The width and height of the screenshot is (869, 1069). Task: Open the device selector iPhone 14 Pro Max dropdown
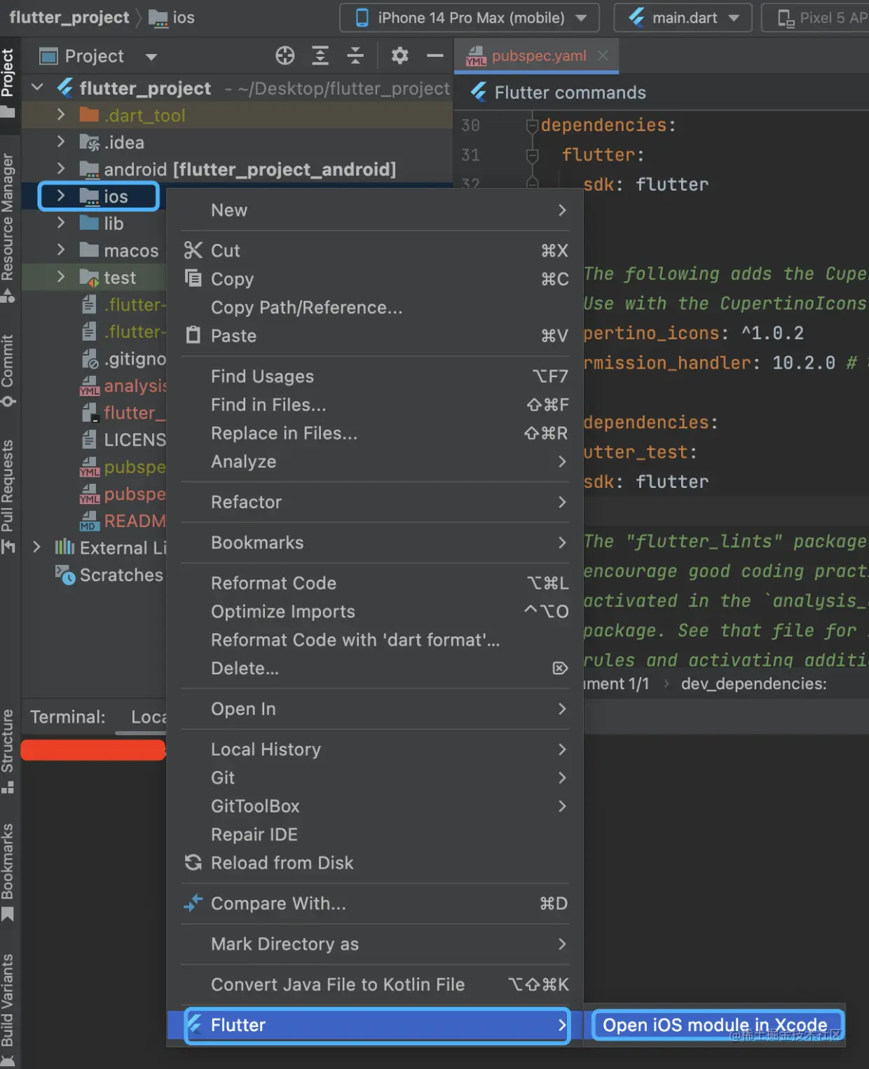pyautogui.click(x=470, y=18)
